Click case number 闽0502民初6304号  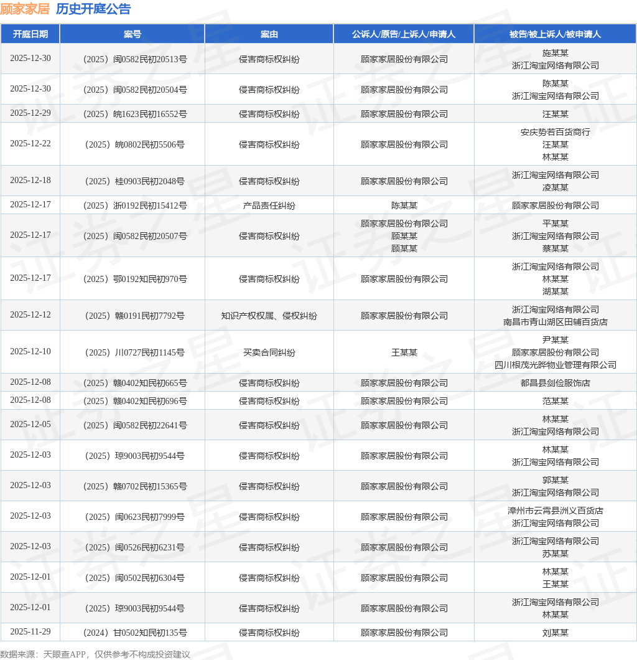[x=135, y=578]
